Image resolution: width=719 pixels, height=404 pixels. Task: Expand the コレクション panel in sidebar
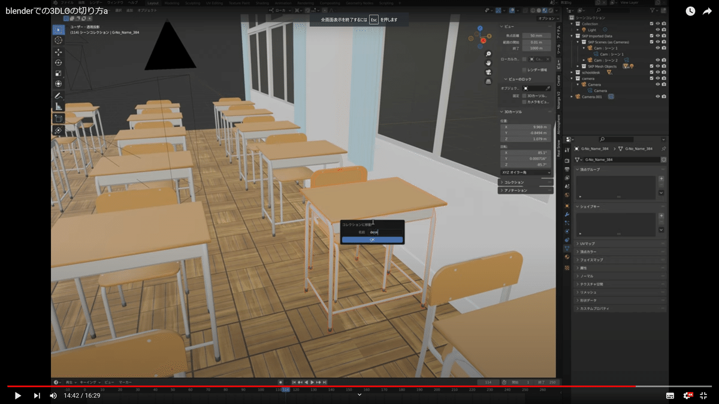(525, 182)
